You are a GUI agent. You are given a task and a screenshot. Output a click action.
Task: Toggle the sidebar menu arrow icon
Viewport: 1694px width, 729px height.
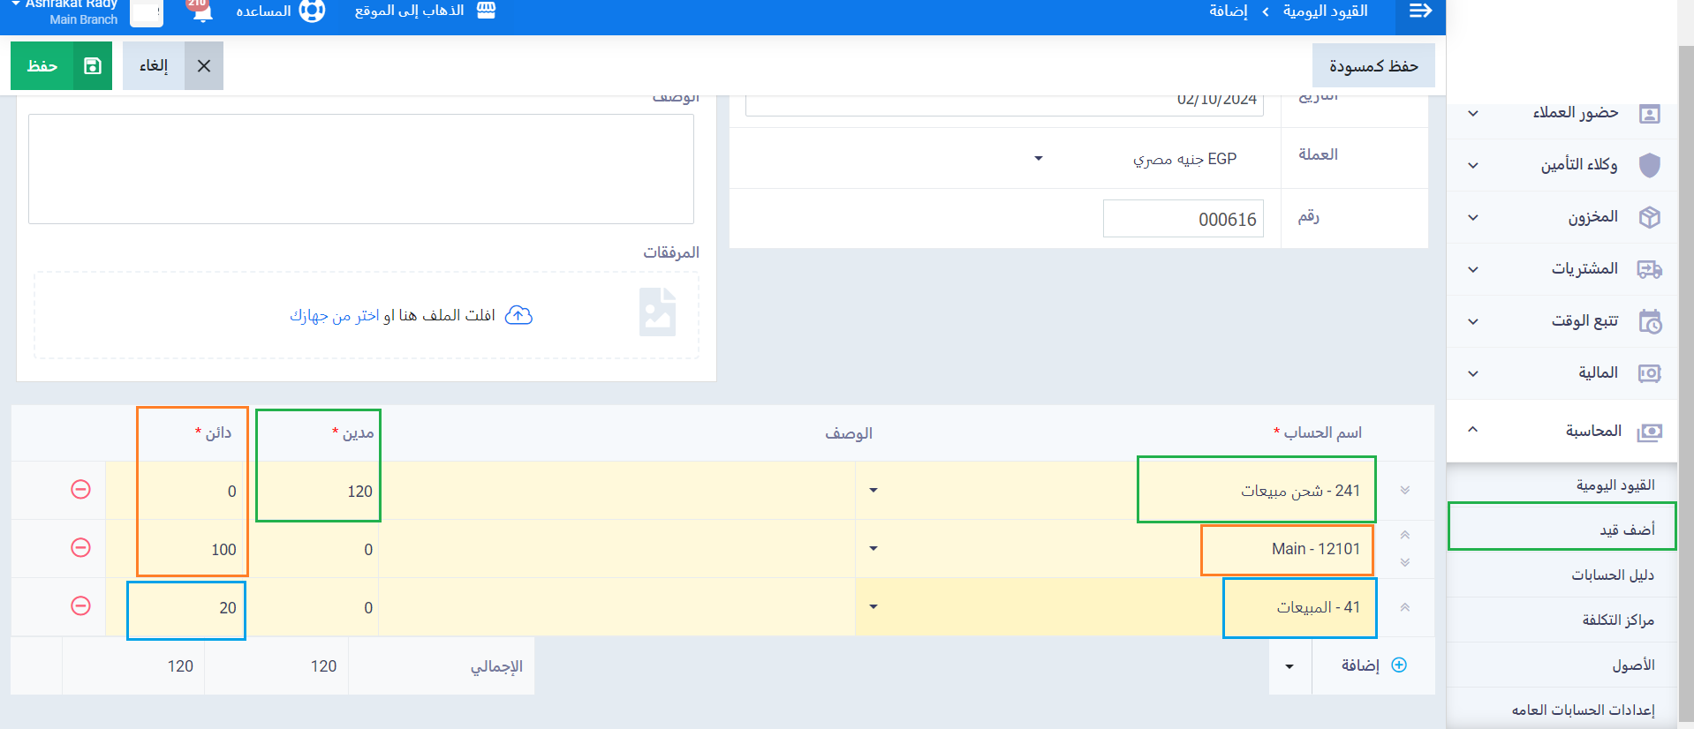tap(1420, 11)
